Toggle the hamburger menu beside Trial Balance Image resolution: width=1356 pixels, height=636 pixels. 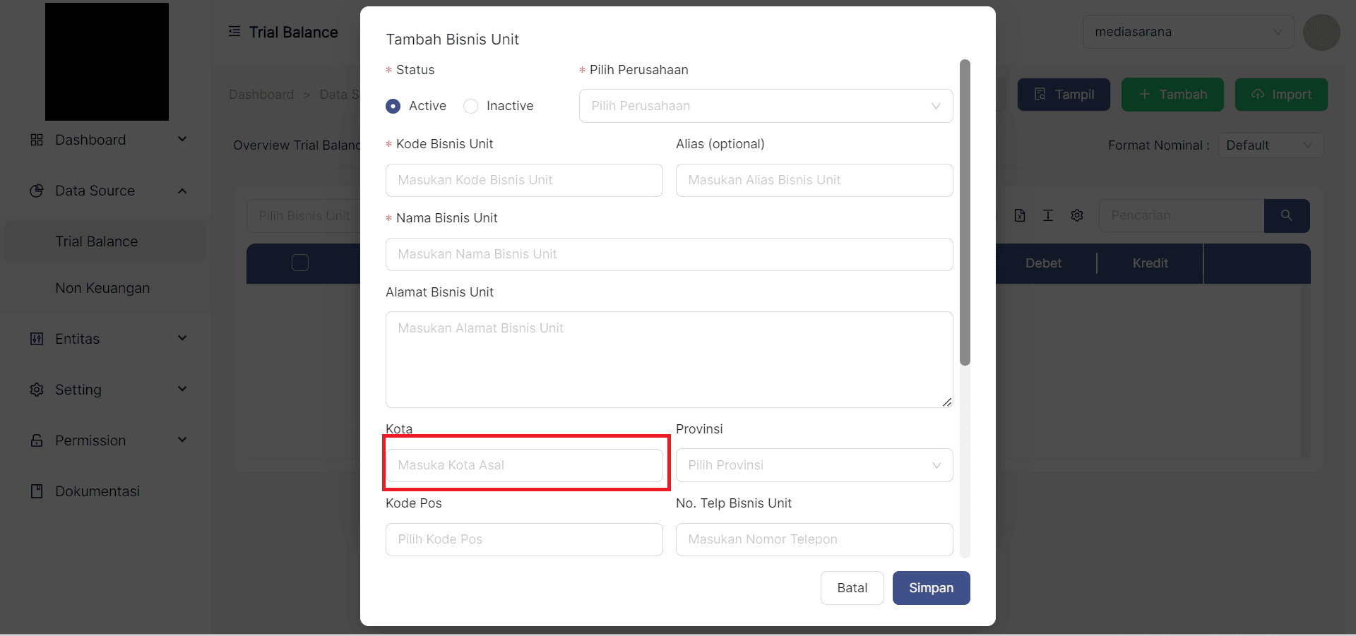point(234,32)
